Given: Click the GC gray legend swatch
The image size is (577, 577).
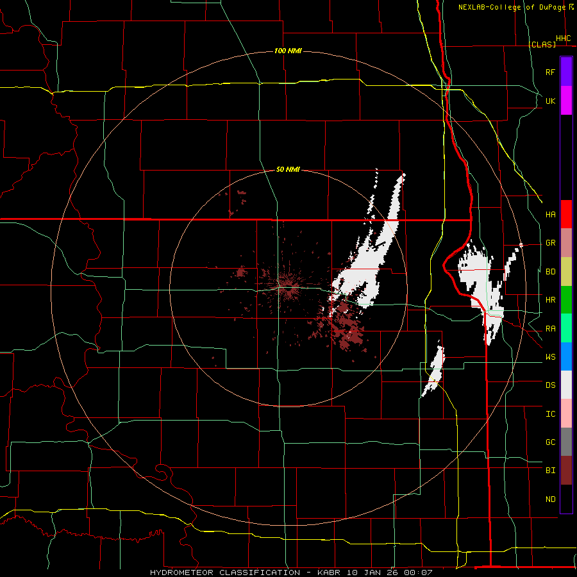Looking at the screenshot, I should 566,442.
